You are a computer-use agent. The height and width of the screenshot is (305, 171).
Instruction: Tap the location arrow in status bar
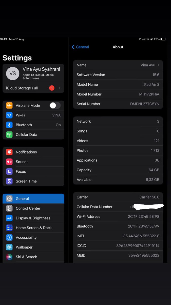(x=140, y=39)
